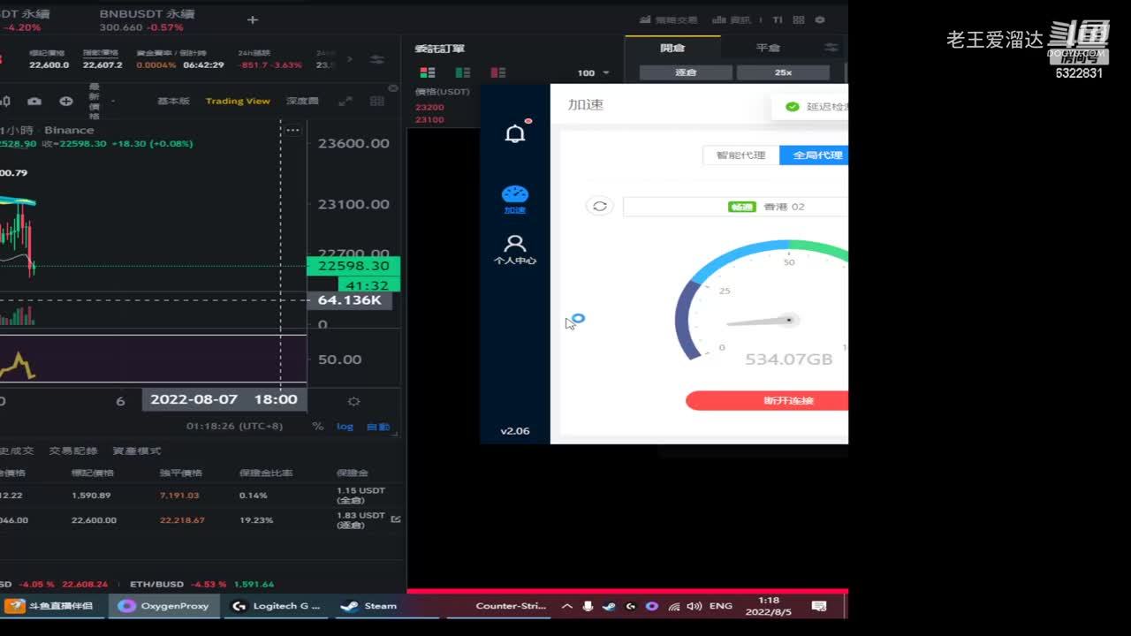The width and height of the screenshot is (1131, 636).
Task: Open 个人中心 user profile
Action: (514, 249)
